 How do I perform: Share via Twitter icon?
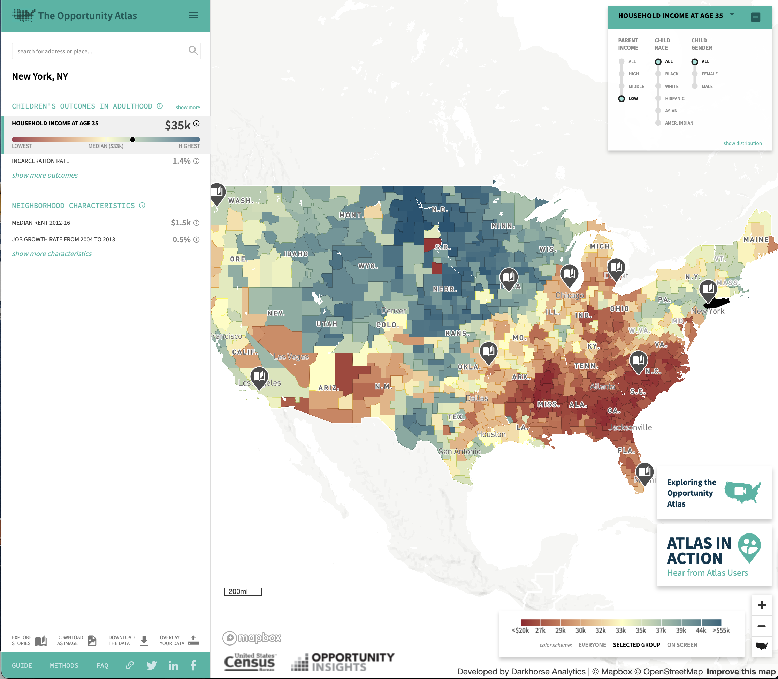tap(151, 665)
